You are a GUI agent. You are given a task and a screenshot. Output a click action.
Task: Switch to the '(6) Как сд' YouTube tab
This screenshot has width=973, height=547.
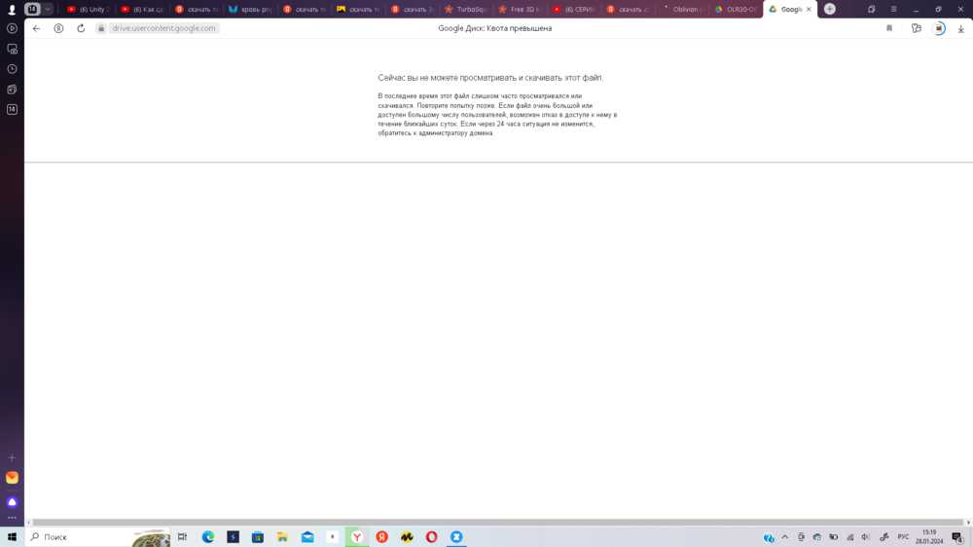[142, 10]
